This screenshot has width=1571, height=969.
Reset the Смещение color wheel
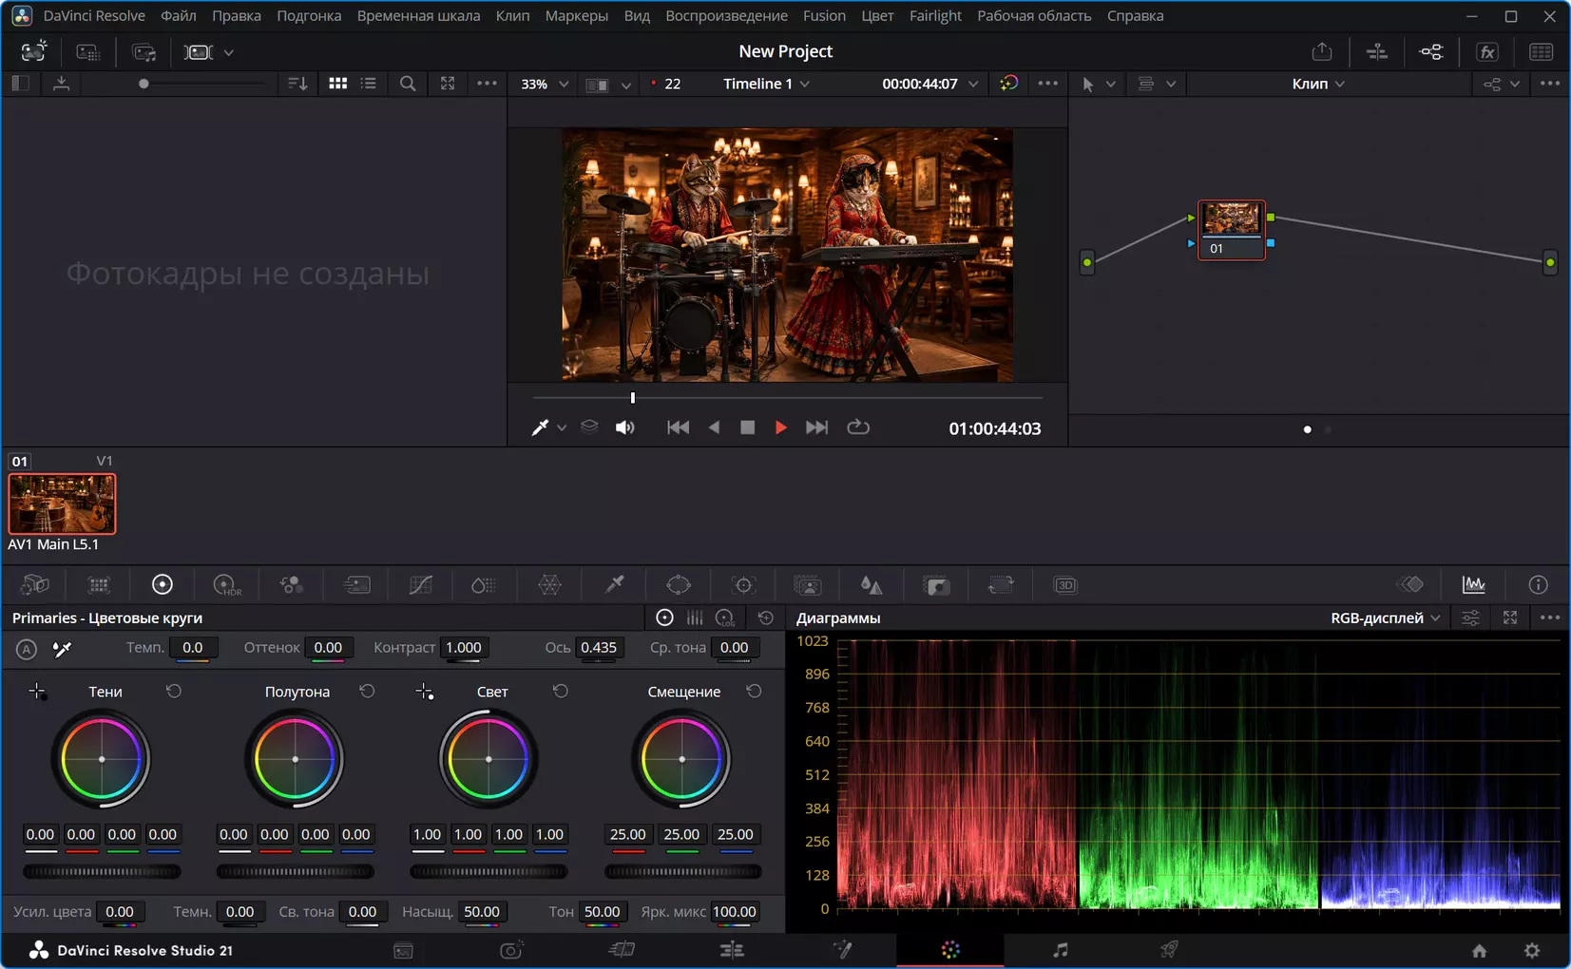pyautogui.click(x=754, y=692)
